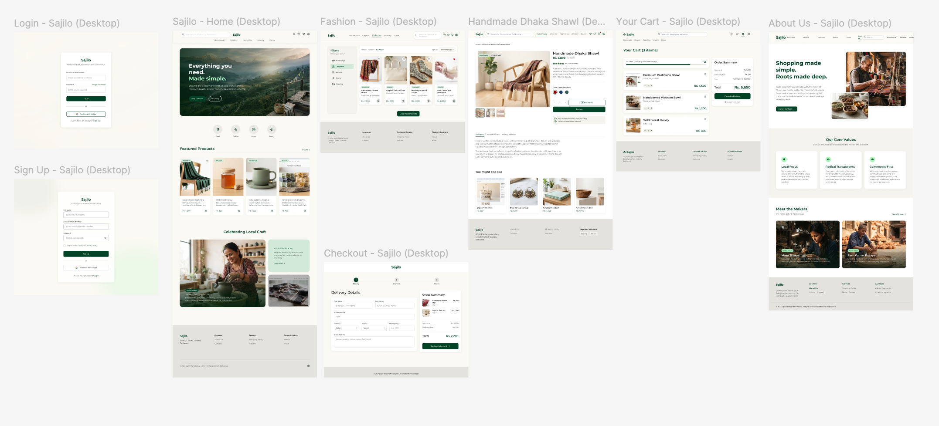939x426 pixels.
Task: Click Proceed to Checkout button
Action: click(x=732, y=96)
